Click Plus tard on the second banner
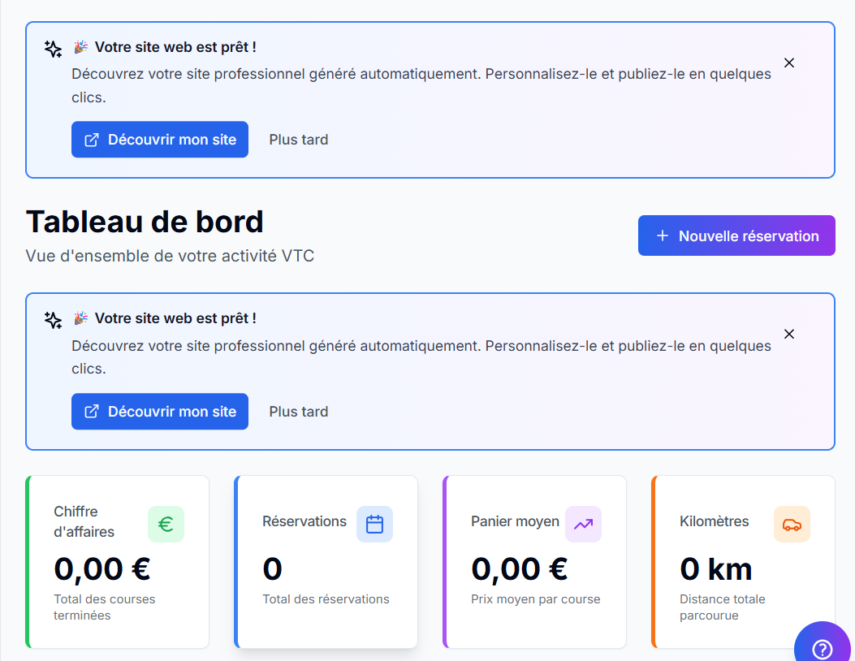Image resolution: width=855 pixels, height=661 pixels. [x=298, y=411]
